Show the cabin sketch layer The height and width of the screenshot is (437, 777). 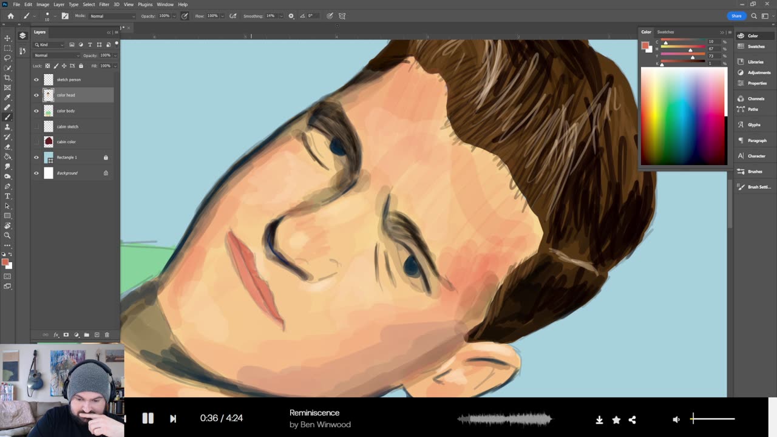36,126
